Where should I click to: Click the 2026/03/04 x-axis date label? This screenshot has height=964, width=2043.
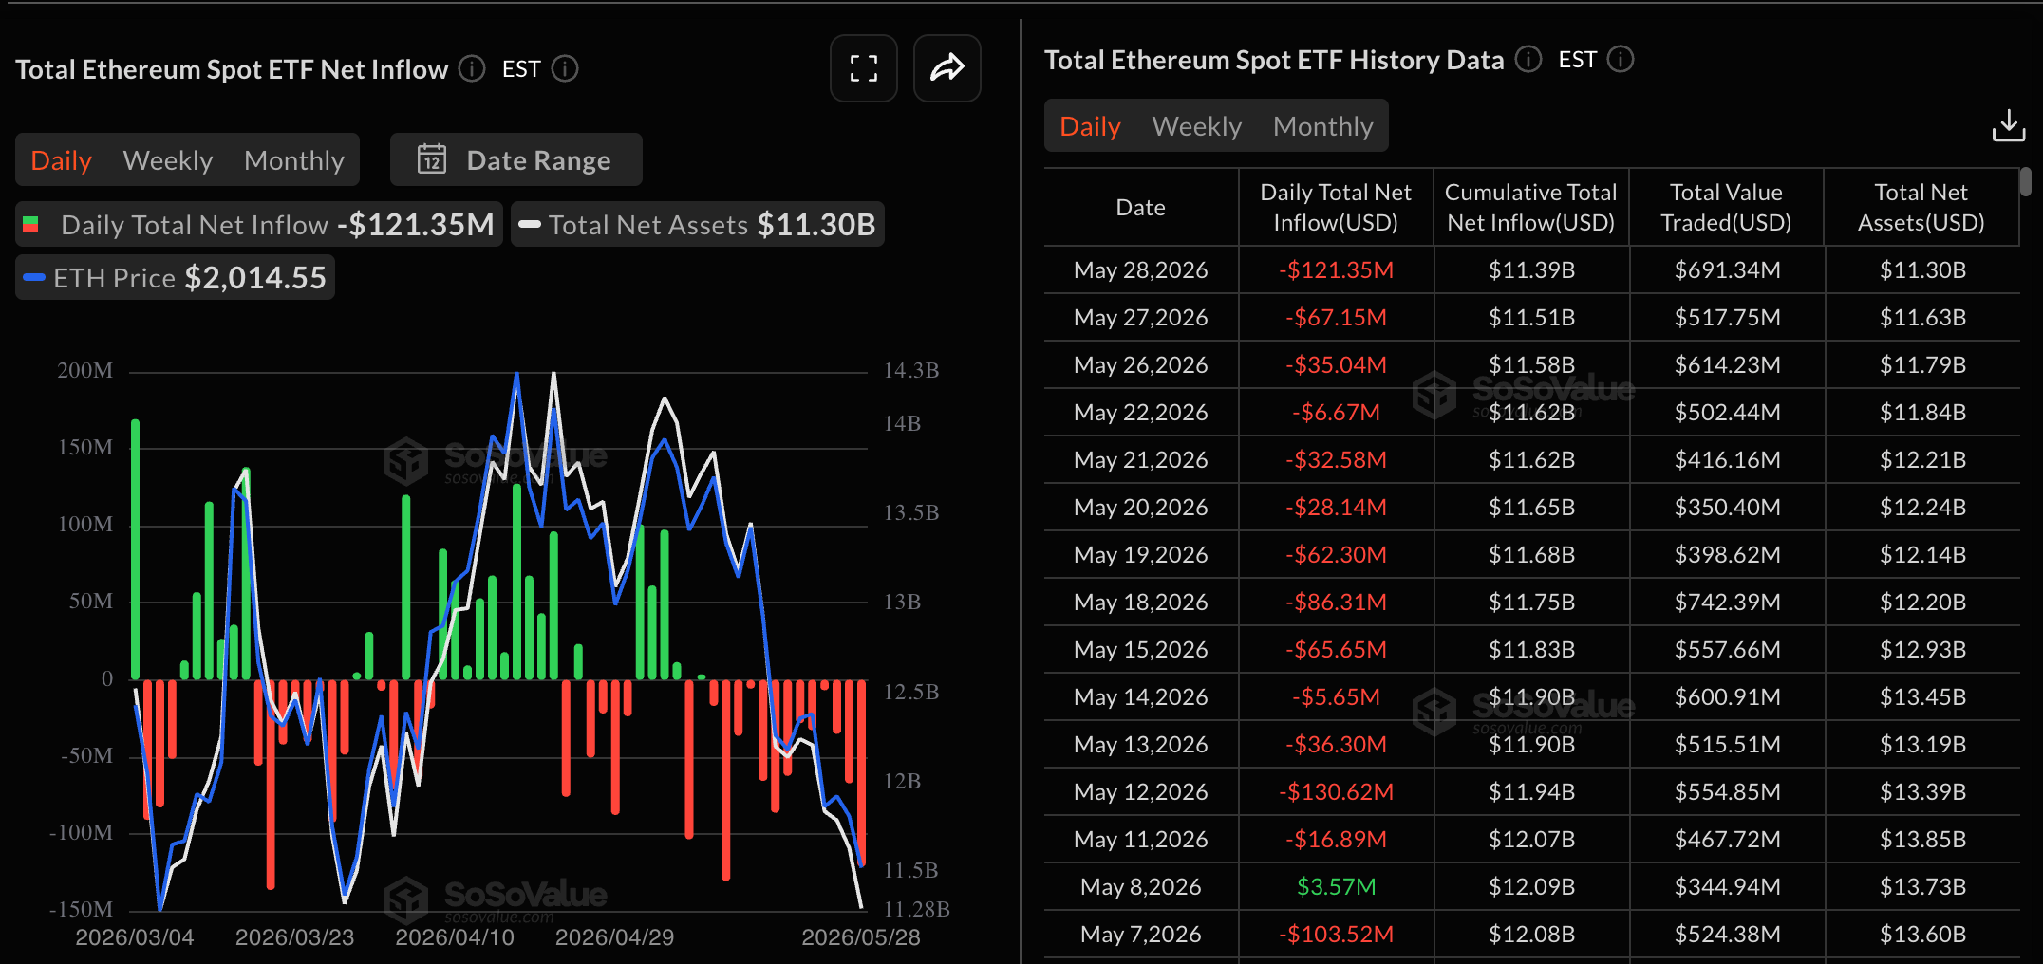(x=134, y=937)
